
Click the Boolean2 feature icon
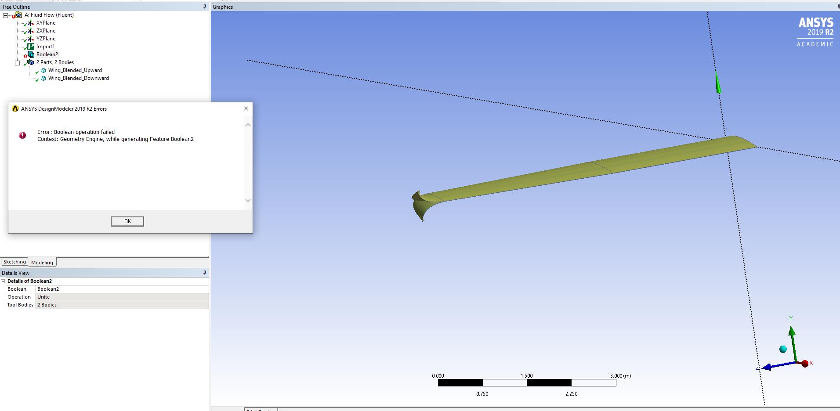31,54
